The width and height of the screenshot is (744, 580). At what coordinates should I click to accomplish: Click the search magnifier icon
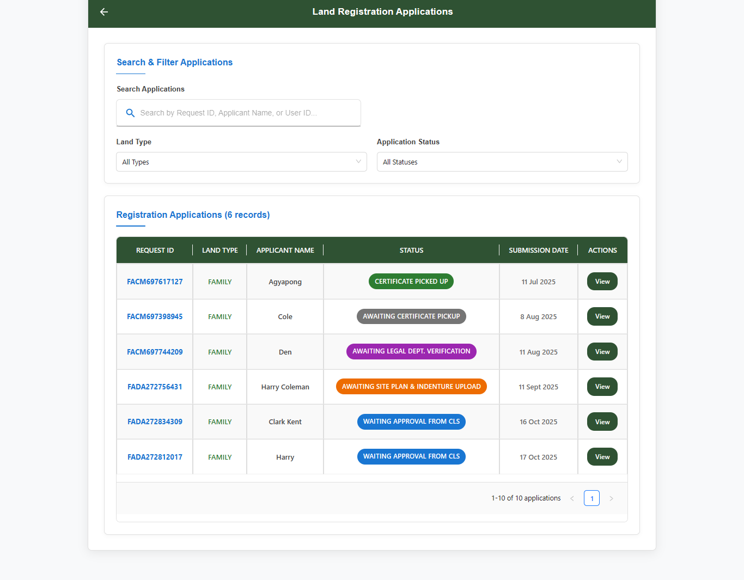tap(130, 113)
